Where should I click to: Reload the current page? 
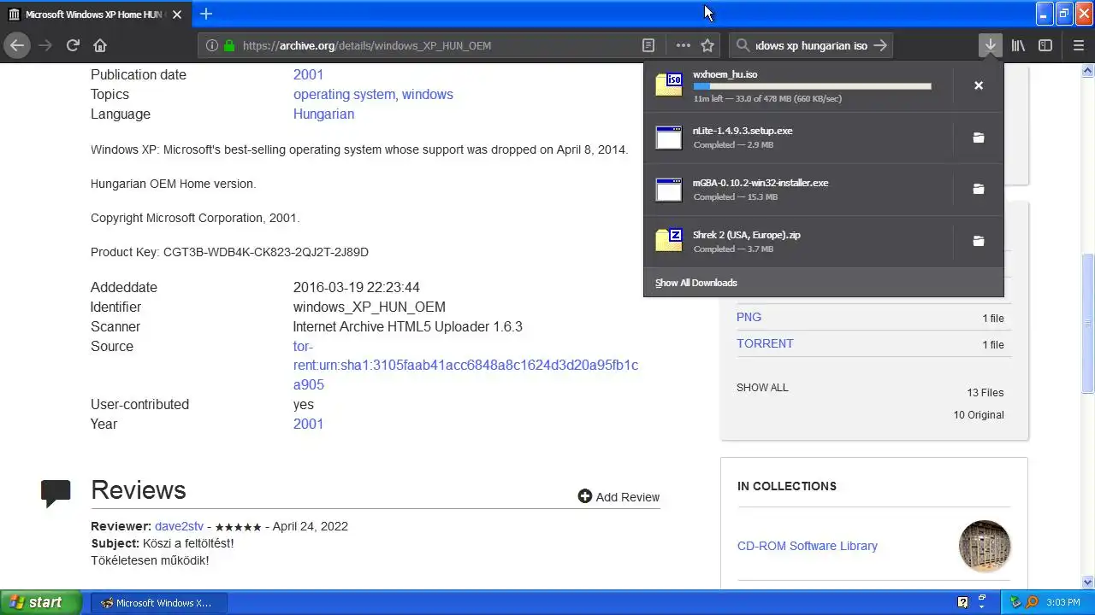(74, 45)
